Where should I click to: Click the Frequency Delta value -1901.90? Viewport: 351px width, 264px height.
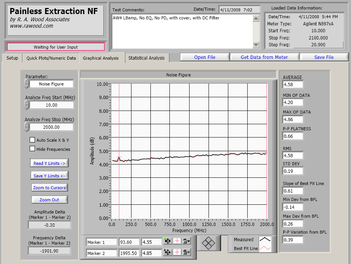pyautogui.click(x=49, y=251)
